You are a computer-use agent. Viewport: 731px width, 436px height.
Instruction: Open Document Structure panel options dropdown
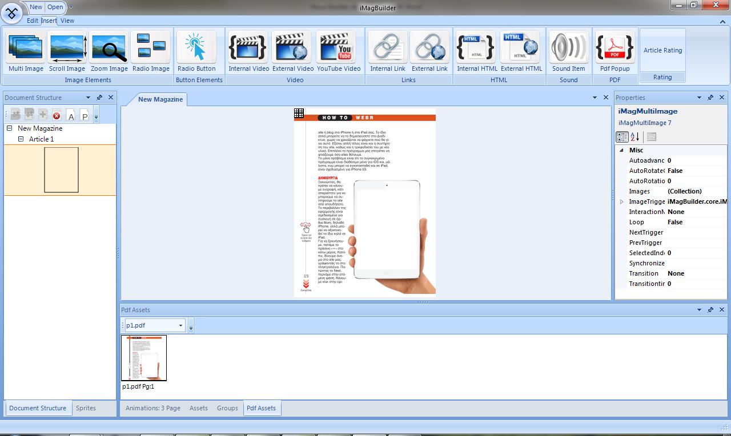[x=88, y=98]
